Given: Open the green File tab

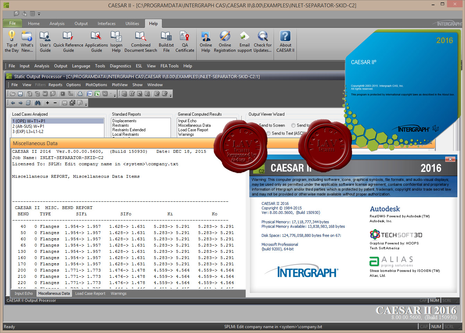Looking at the screenshot, I should pyautogui.click(x=12, y=23).
